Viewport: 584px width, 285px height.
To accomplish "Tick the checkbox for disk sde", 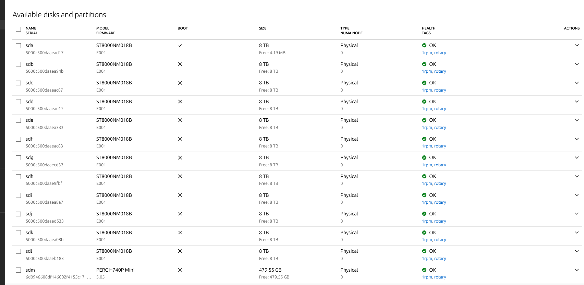I will pos(19,120).
